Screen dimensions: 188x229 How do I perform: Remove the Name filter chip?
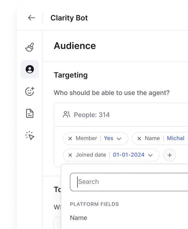139,139
